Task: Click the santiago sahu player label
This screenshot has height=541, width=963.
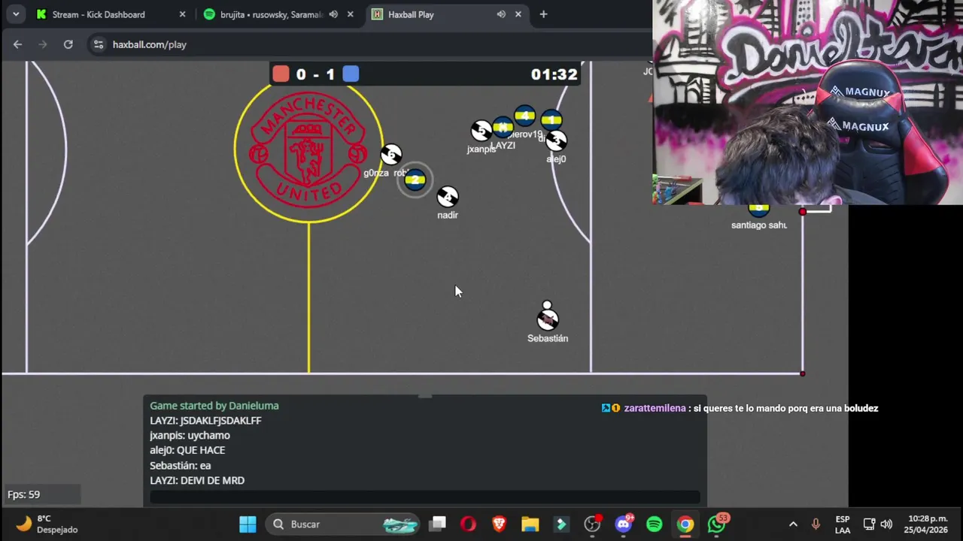Action: (x=759, y=225)
